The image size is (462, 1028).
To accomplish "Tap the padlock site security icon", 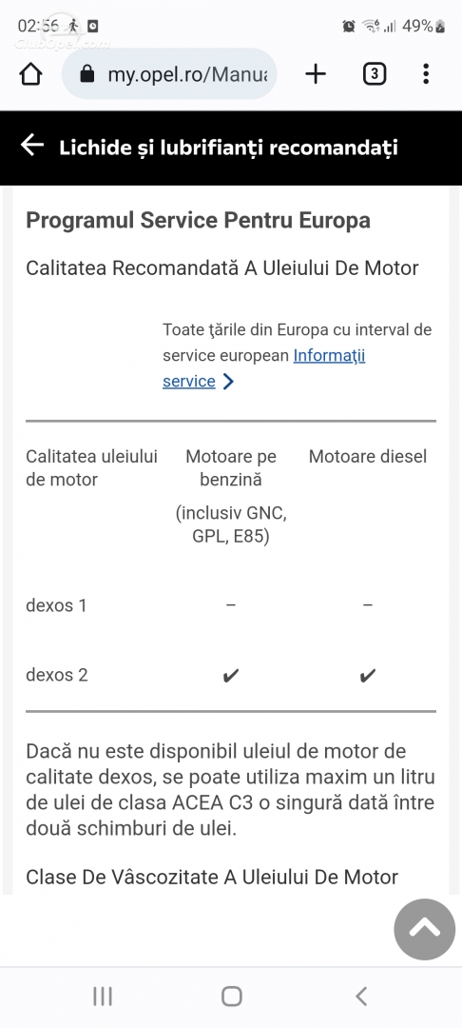I will pos(87,74).
